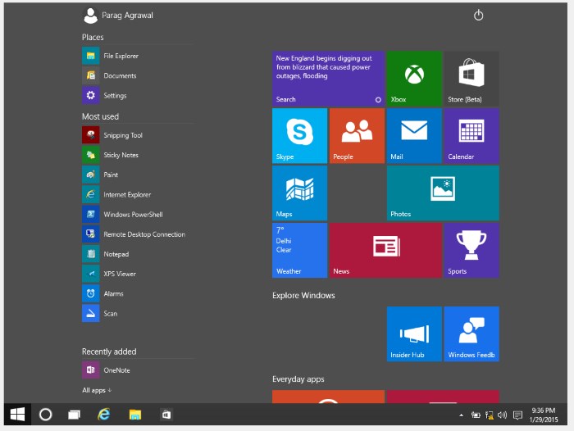Open the Maps tile
Image resolution: width=574 pixels, height=431 pixels.
pyautogui.click(x=300, y=193)
